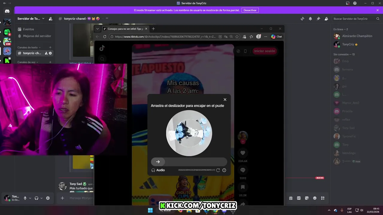
Task: Collapse Canales de texto category
Action: [x=29, y=47]
